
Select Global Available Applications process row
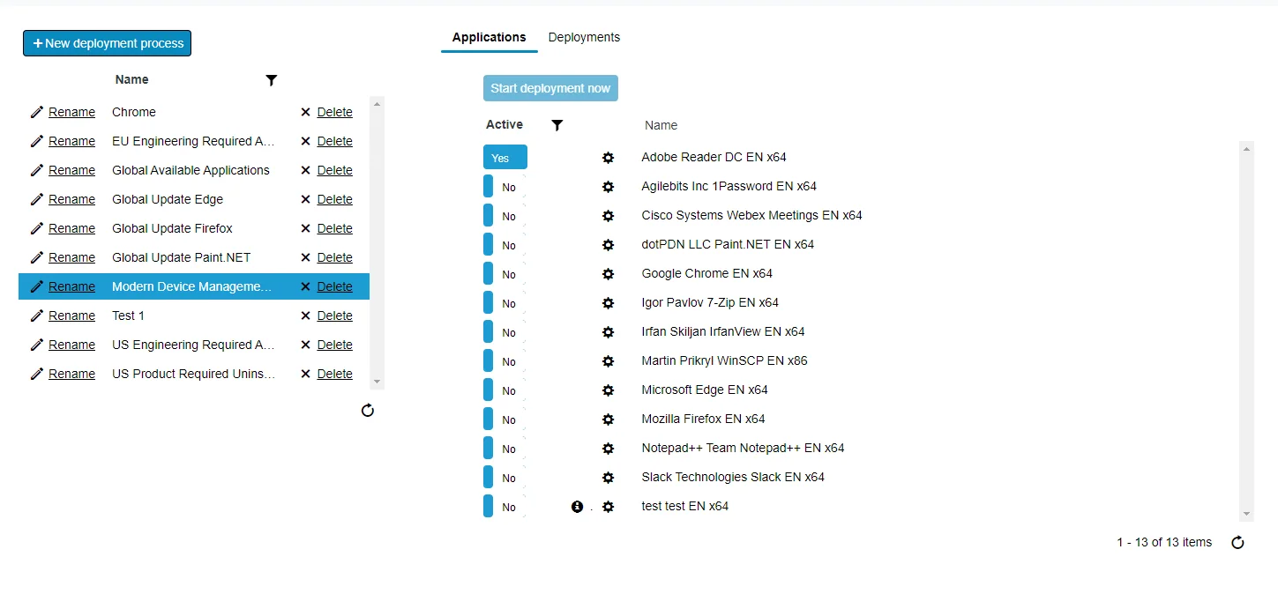point(194,170)
